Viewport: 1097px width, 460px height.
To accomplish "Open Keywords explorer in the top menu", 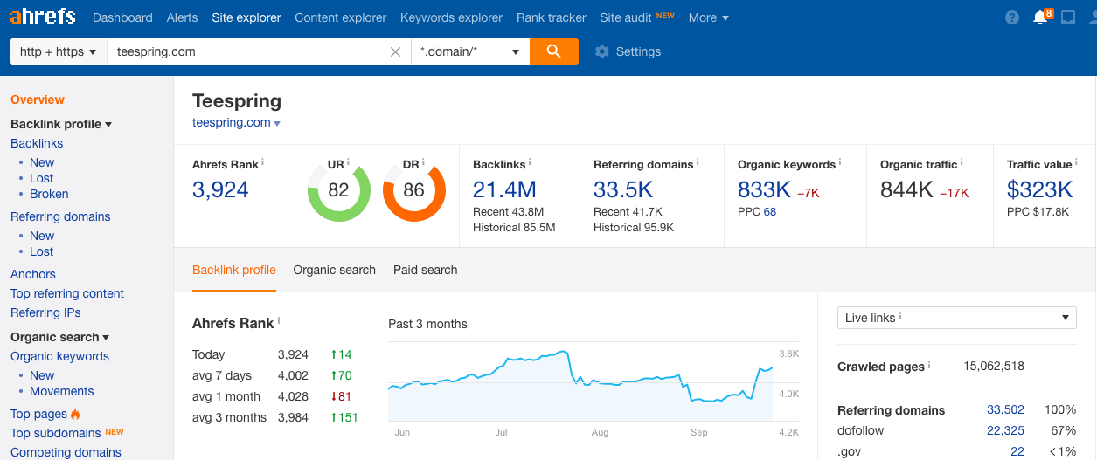I will [451, 17].
